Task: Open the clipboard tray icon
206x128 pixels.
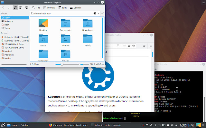Action: coord(147,125)
